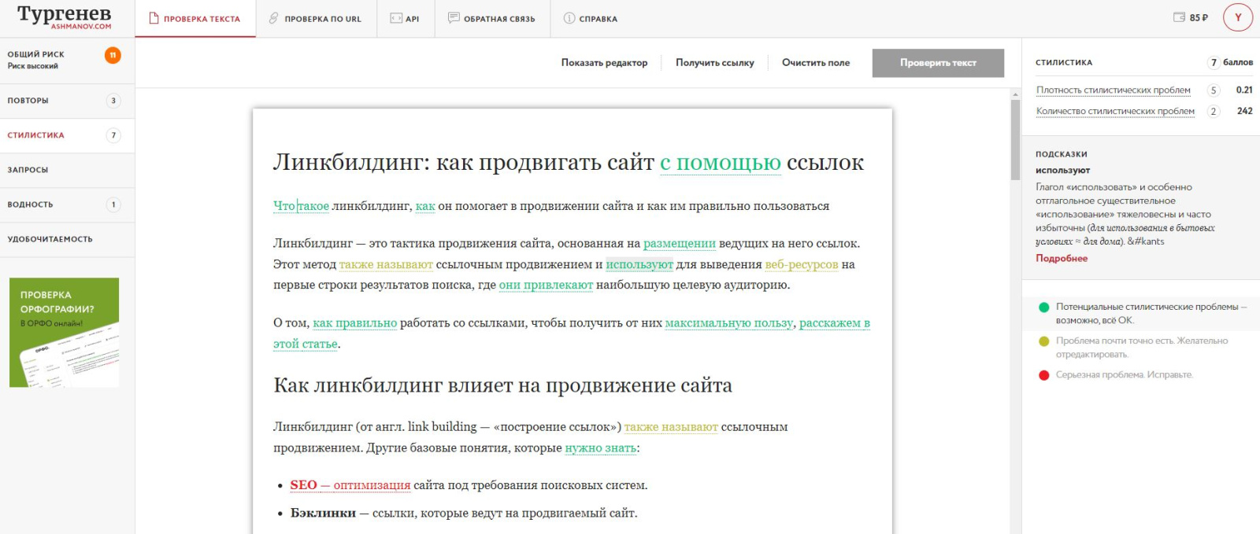
Task: Click the Стилистика count badge 7
Action: (x=113, y=135)
